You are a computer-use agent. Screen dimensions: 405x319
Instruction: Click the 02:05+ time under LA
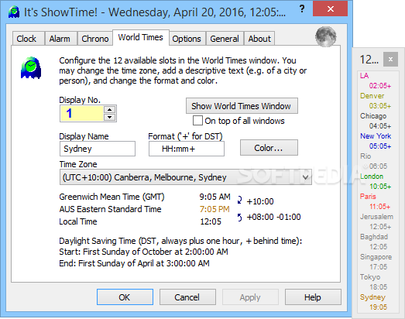(380, 86)
